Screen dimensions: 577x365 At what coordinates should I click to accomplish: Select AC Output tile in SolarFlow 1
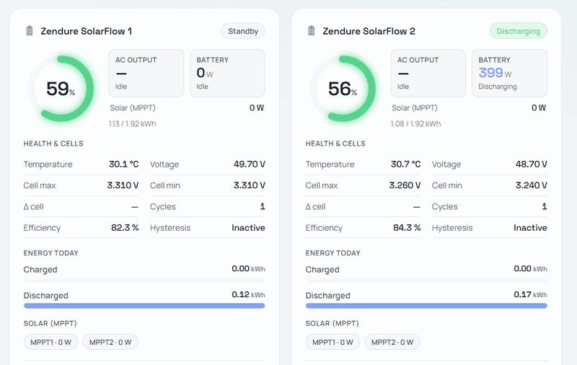[x=146, y=74]
